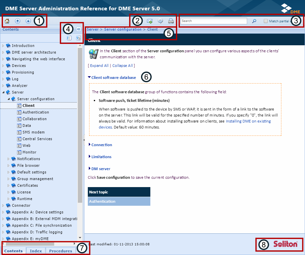
Task: Click the contents scroll-down arrow
Action: point(80,238)
